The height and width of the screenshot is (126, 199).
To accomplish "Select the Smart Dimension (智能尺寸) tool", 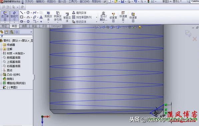I will (x=14, y=16).
